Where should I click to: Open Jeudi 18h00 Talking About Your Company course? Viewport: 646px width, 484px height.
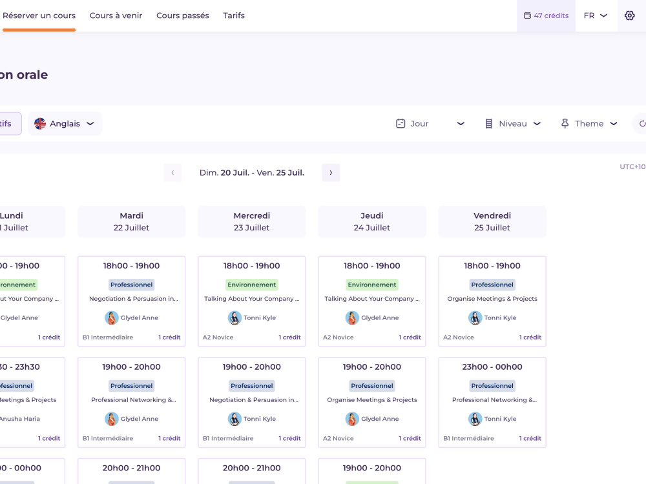coord(372,299)
